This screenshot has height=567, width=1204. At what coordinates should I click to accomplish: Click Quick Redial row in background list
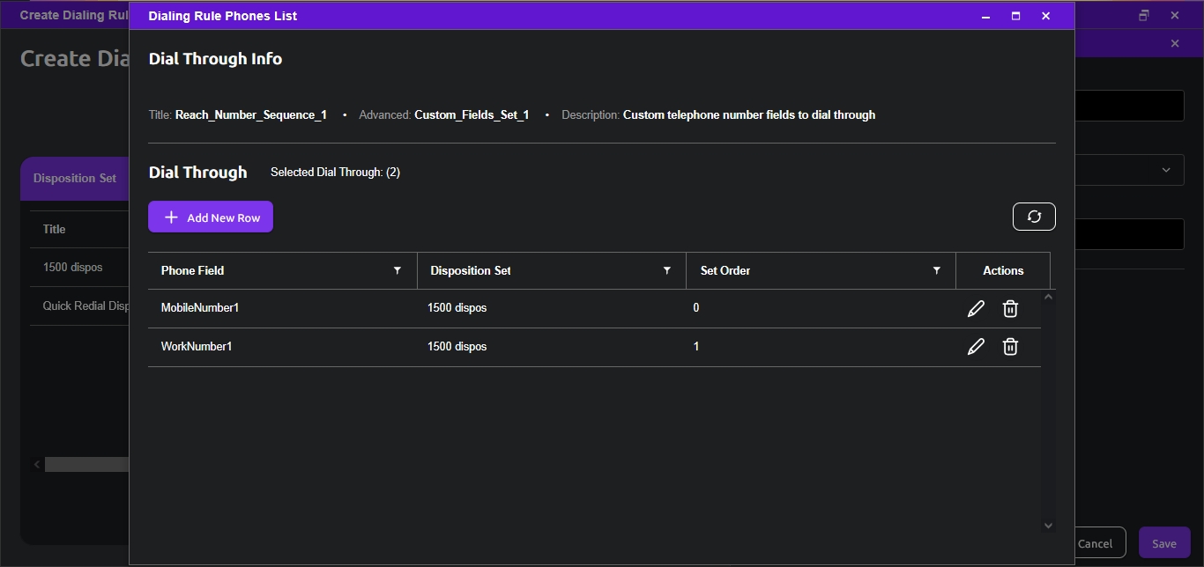tap(80, 306)
